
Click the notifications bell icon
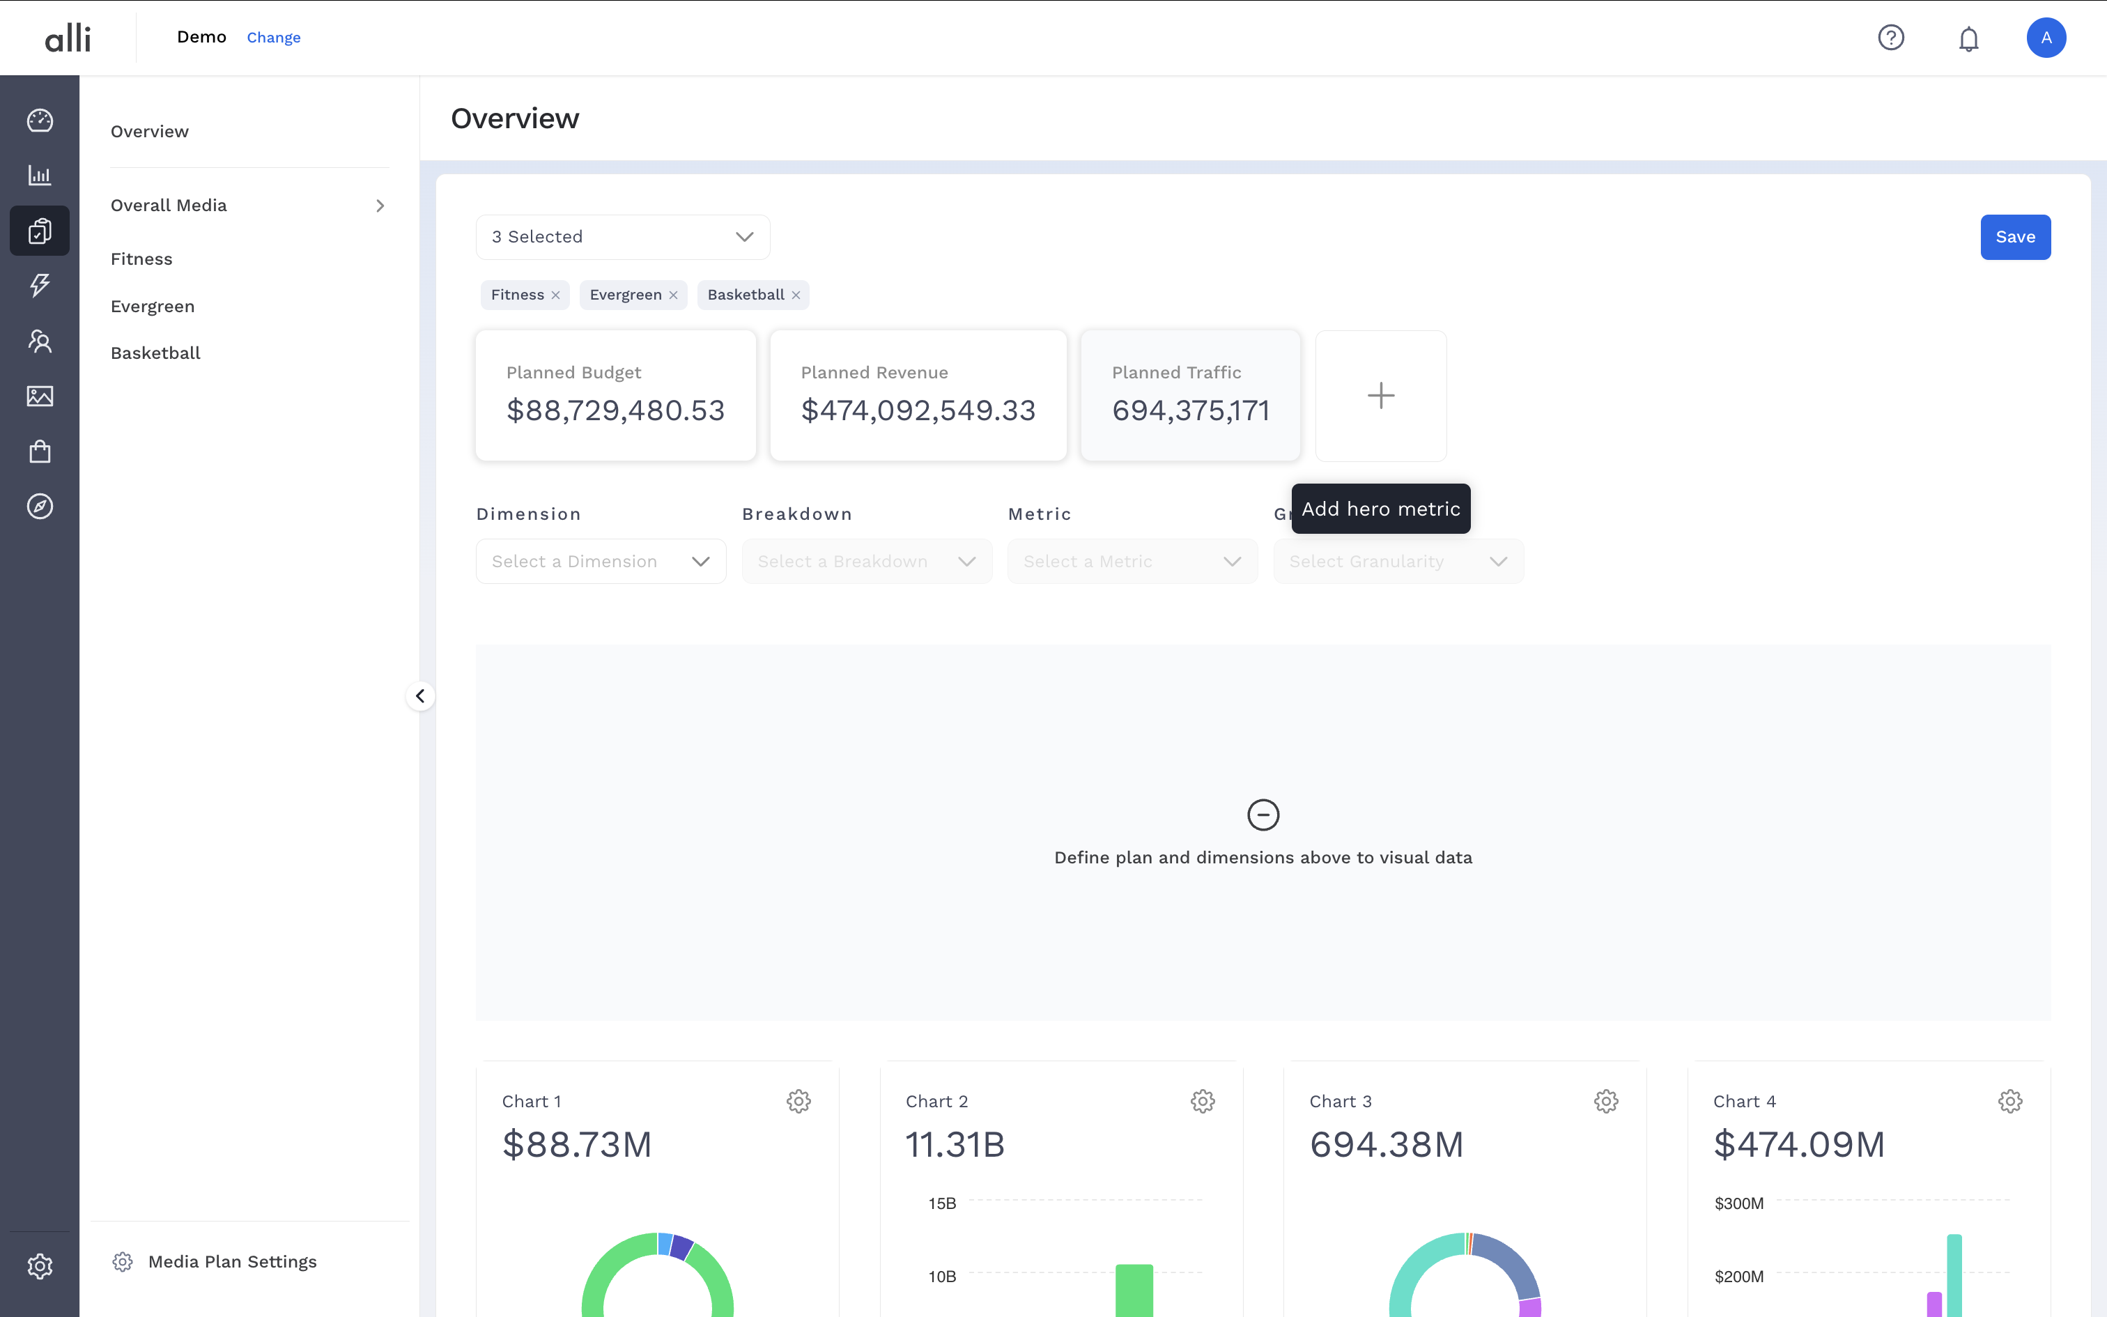coord(1968,38)
